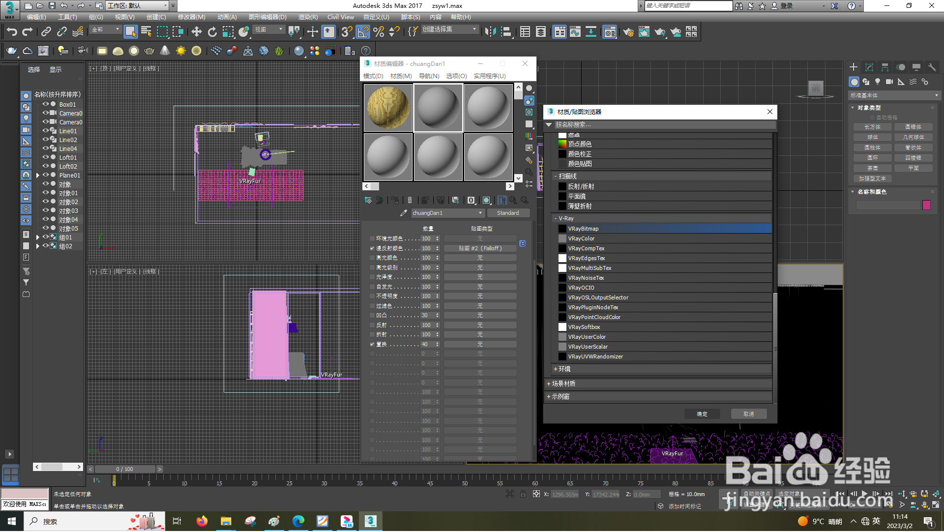
Task: Enable the 高光颜色 map checkbox
Action: [372, 258]
